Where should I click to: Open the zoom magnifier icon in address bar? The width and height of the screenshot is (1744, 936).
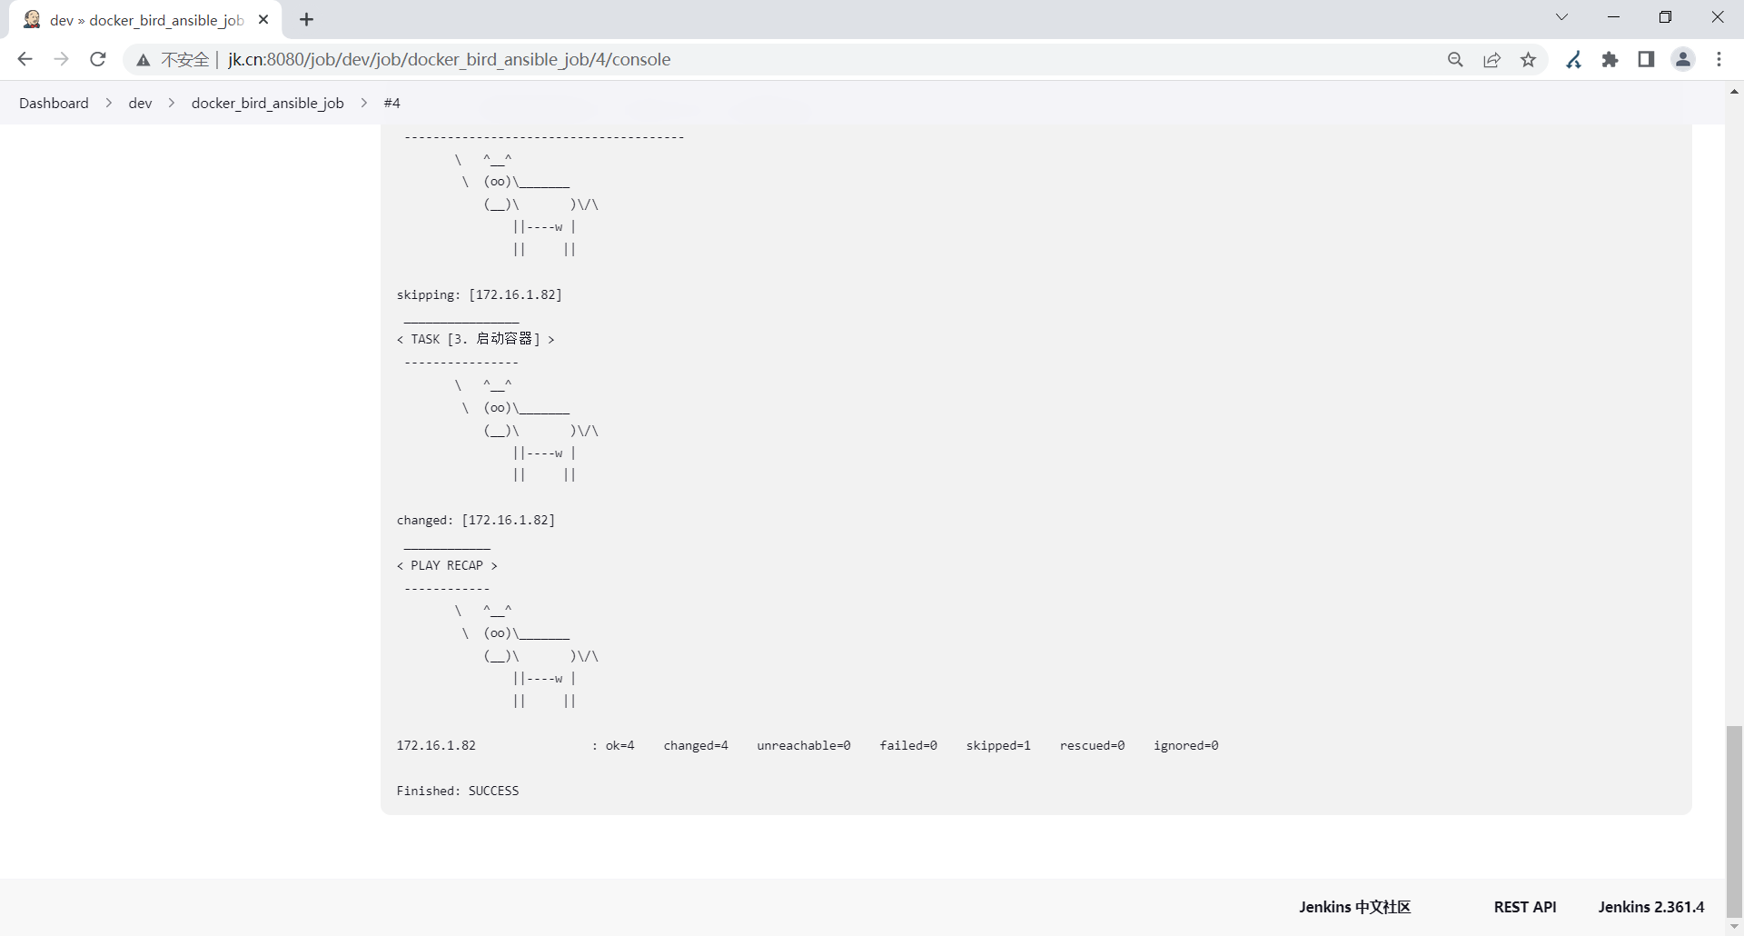click(1455, 60)
